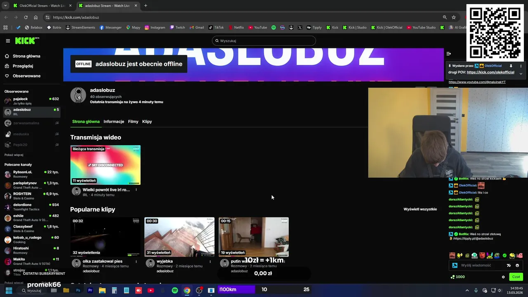528x297 pixels.
Task: Open options for olka zaatakowal pies clip
Action: pos(136,261)
